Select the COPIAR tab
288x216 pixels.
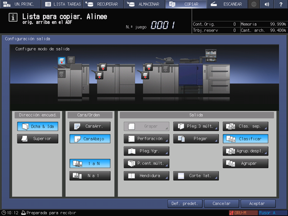tap(186, 4)
